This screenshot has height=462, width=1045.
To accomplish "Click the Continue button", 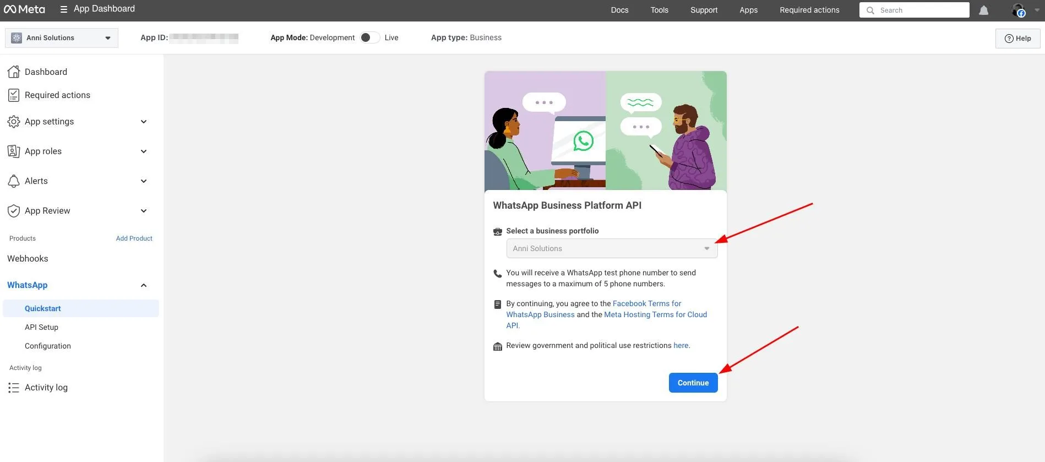I will click(x=693, y=383).
